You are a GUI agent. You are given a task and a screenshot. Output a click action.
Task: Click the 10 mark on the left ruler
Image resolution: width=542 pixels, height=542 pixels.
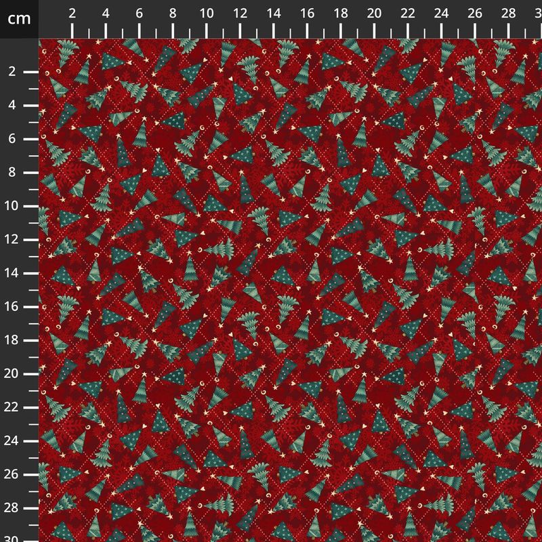[11, 206]
